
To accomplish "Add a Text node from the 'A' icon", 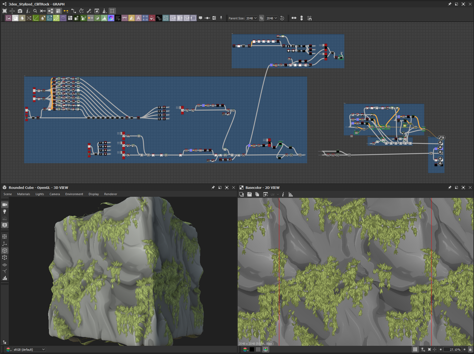I will tap(138, 18).
